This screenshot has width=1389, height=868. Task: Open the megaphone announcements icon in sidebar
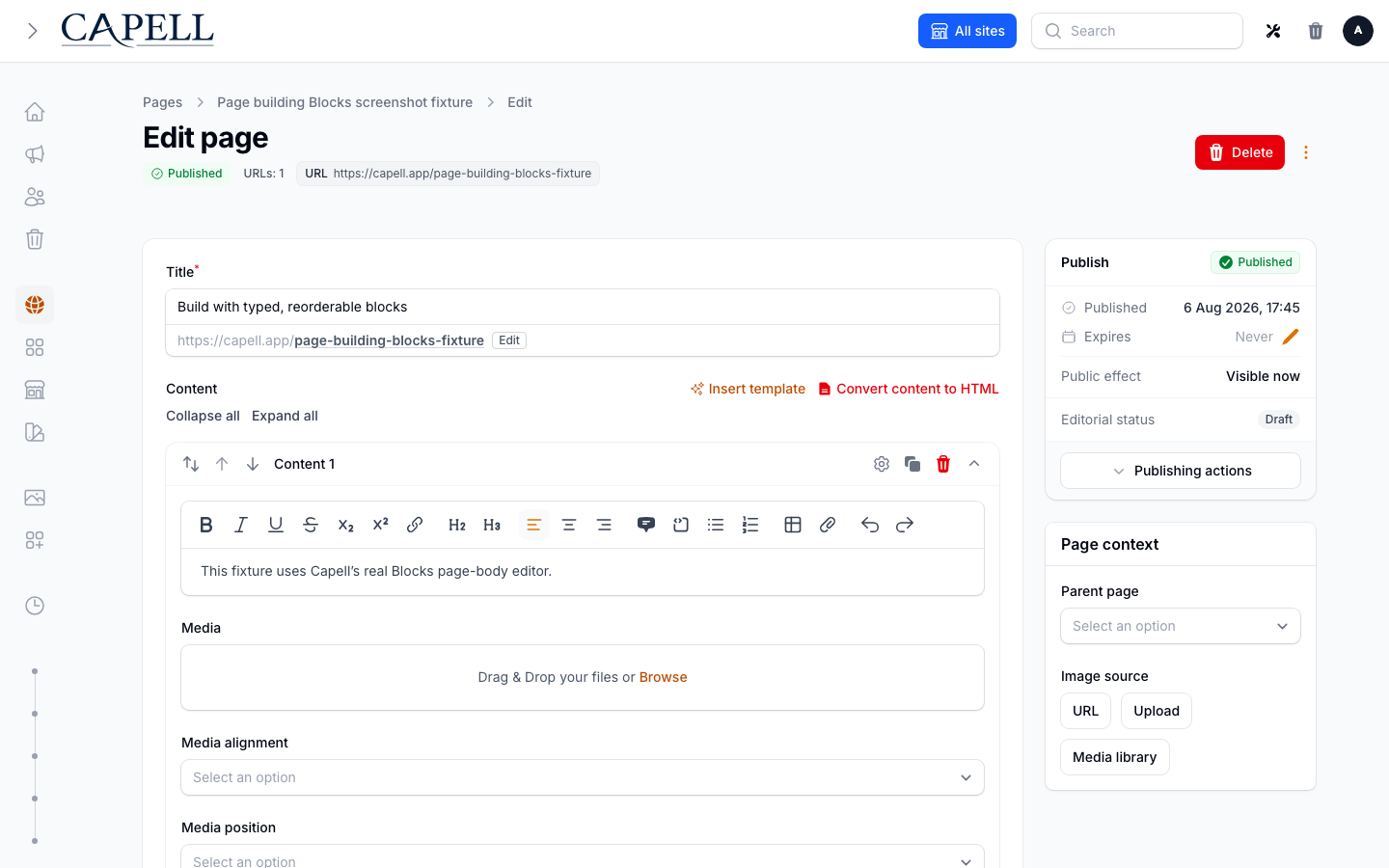click(x=35, y=154)
